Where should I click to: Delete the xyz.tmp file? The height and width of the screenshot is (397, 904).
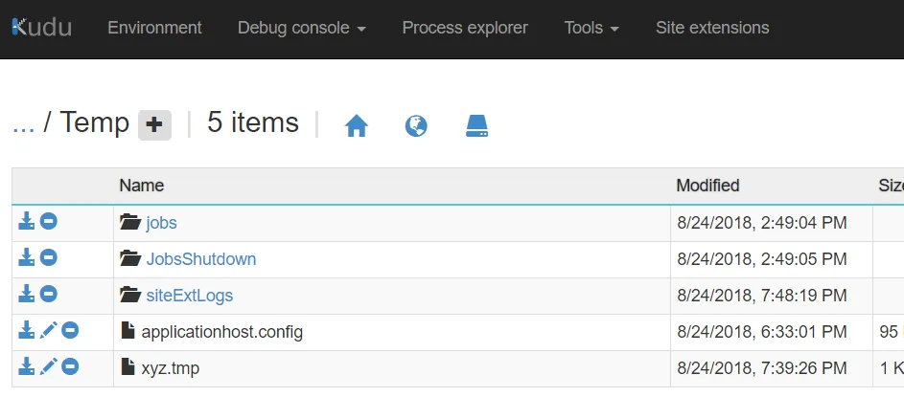tap(70, 367)
